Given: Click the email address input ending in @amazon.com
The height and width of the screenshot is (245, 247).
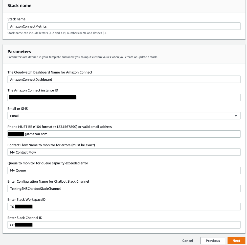Looking at the screenshot, I should pos(124,134).
